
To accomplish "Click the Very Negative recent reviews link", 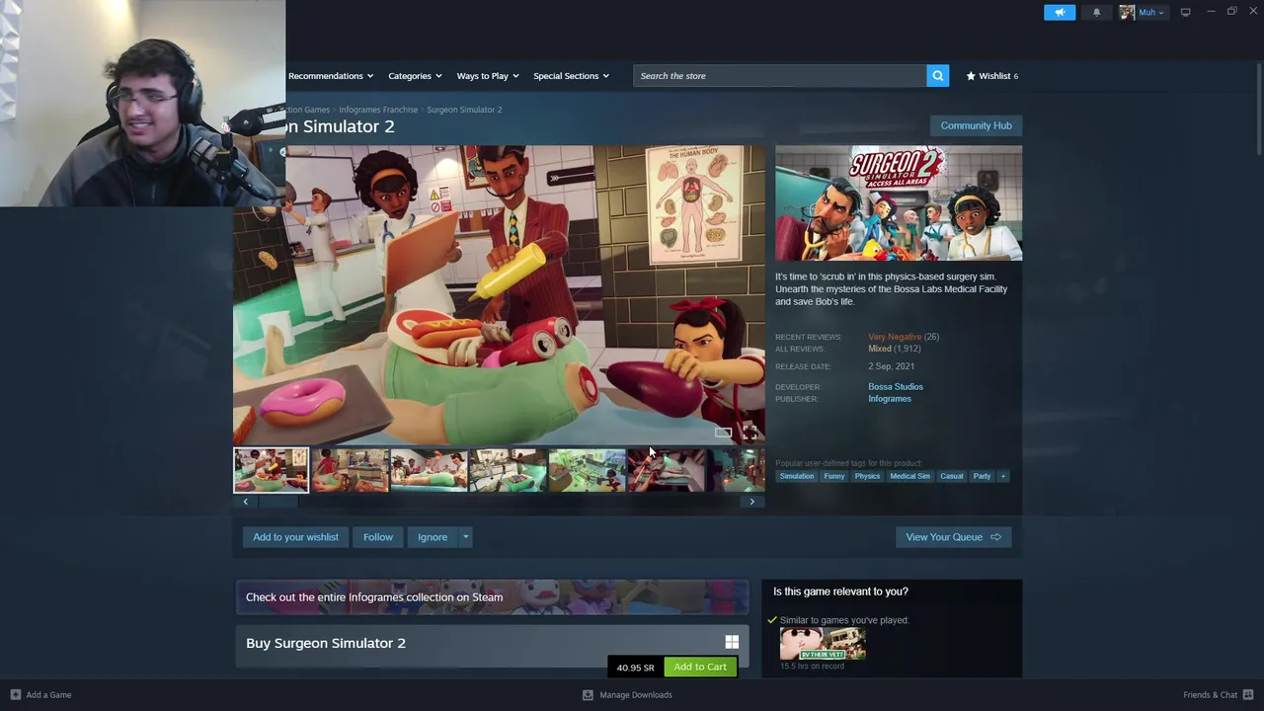I will coord(895,337).
